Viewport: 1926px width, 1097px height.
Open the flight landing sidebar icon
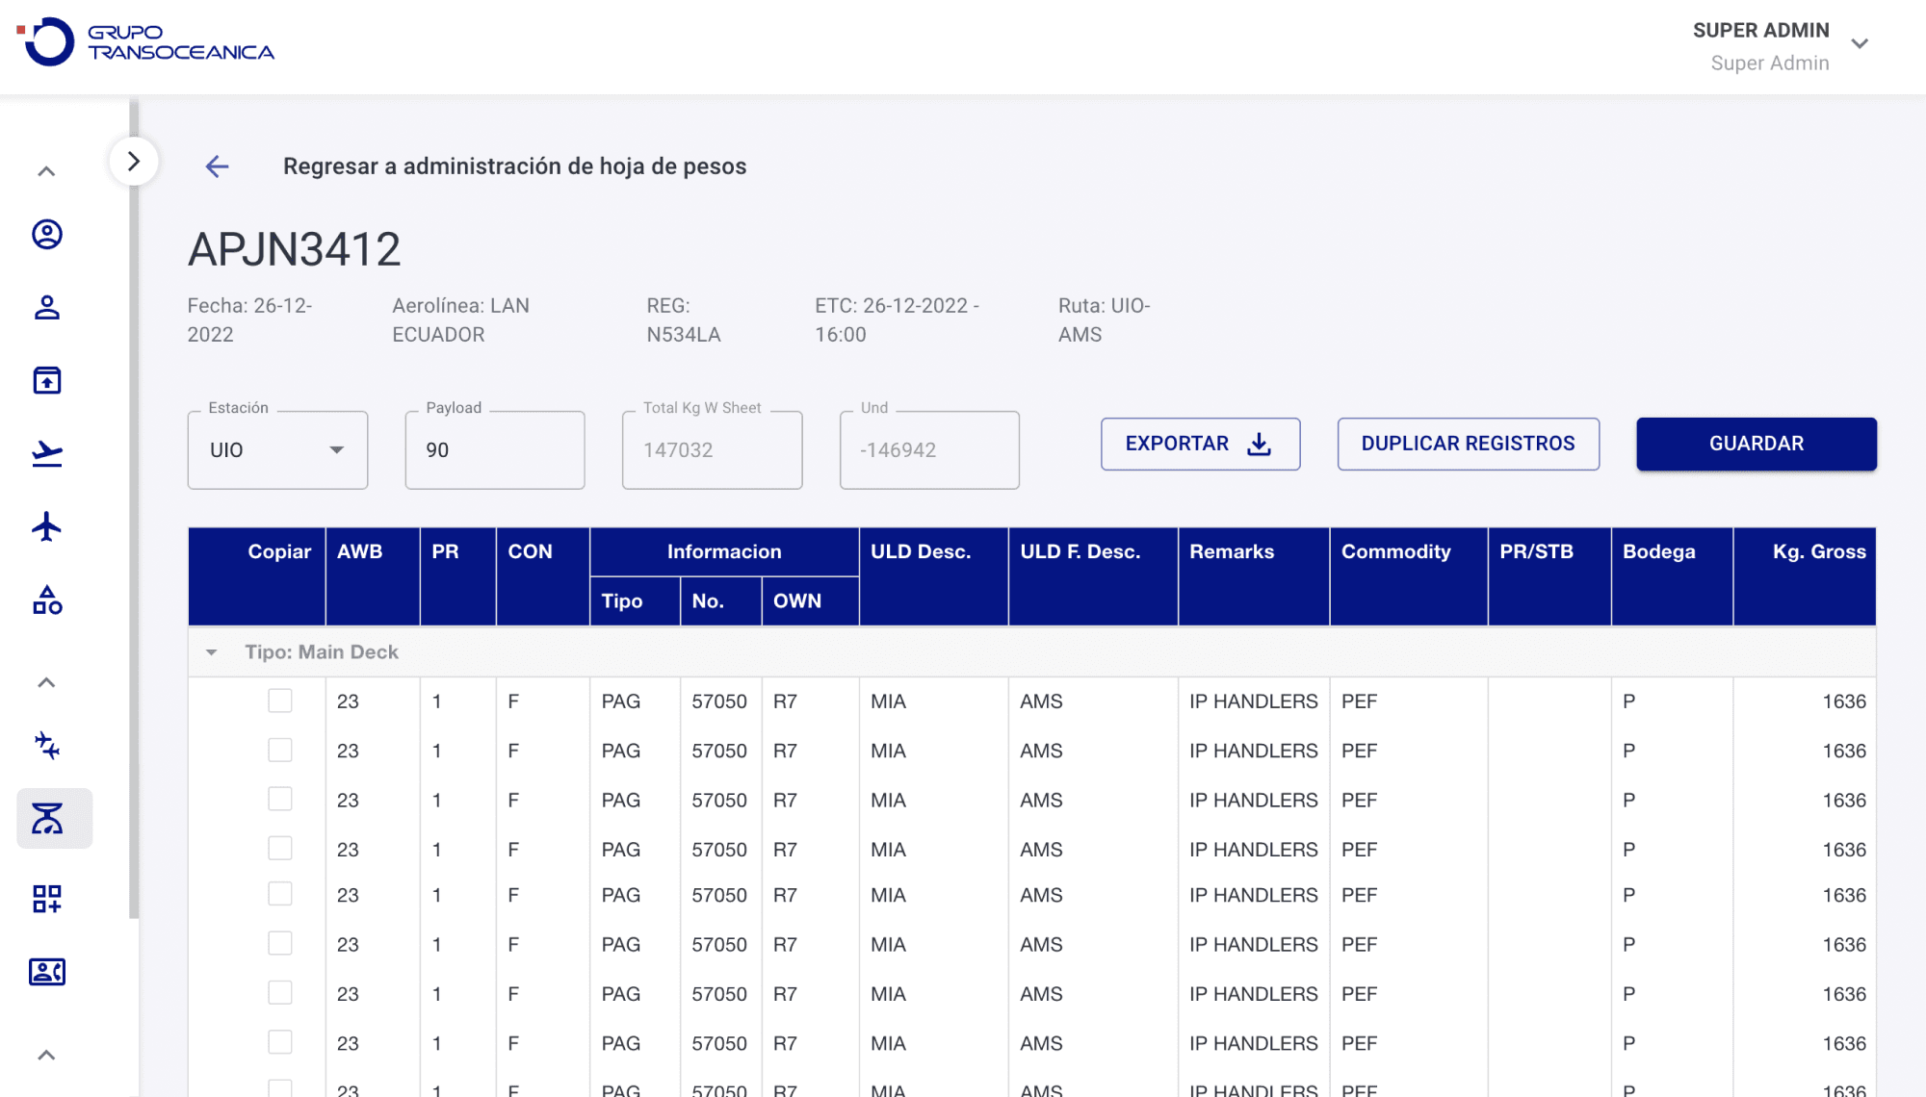[x=47, y=453]
